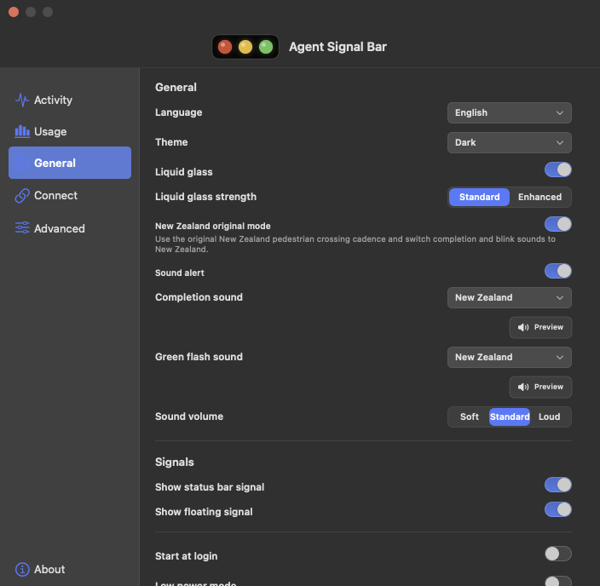Open the Language dropdown

pyautogui.click(x=510, y=112)
